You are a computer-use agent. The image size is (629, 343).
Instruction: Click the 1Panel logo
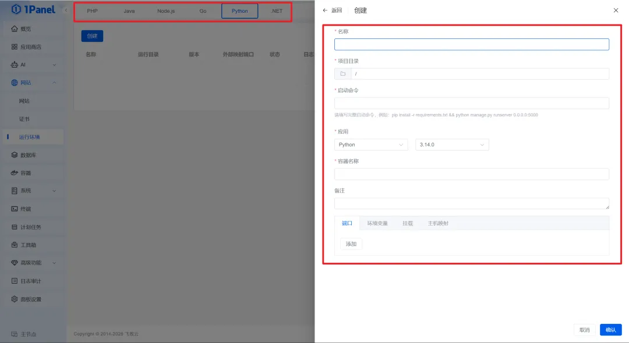[33, 9]
